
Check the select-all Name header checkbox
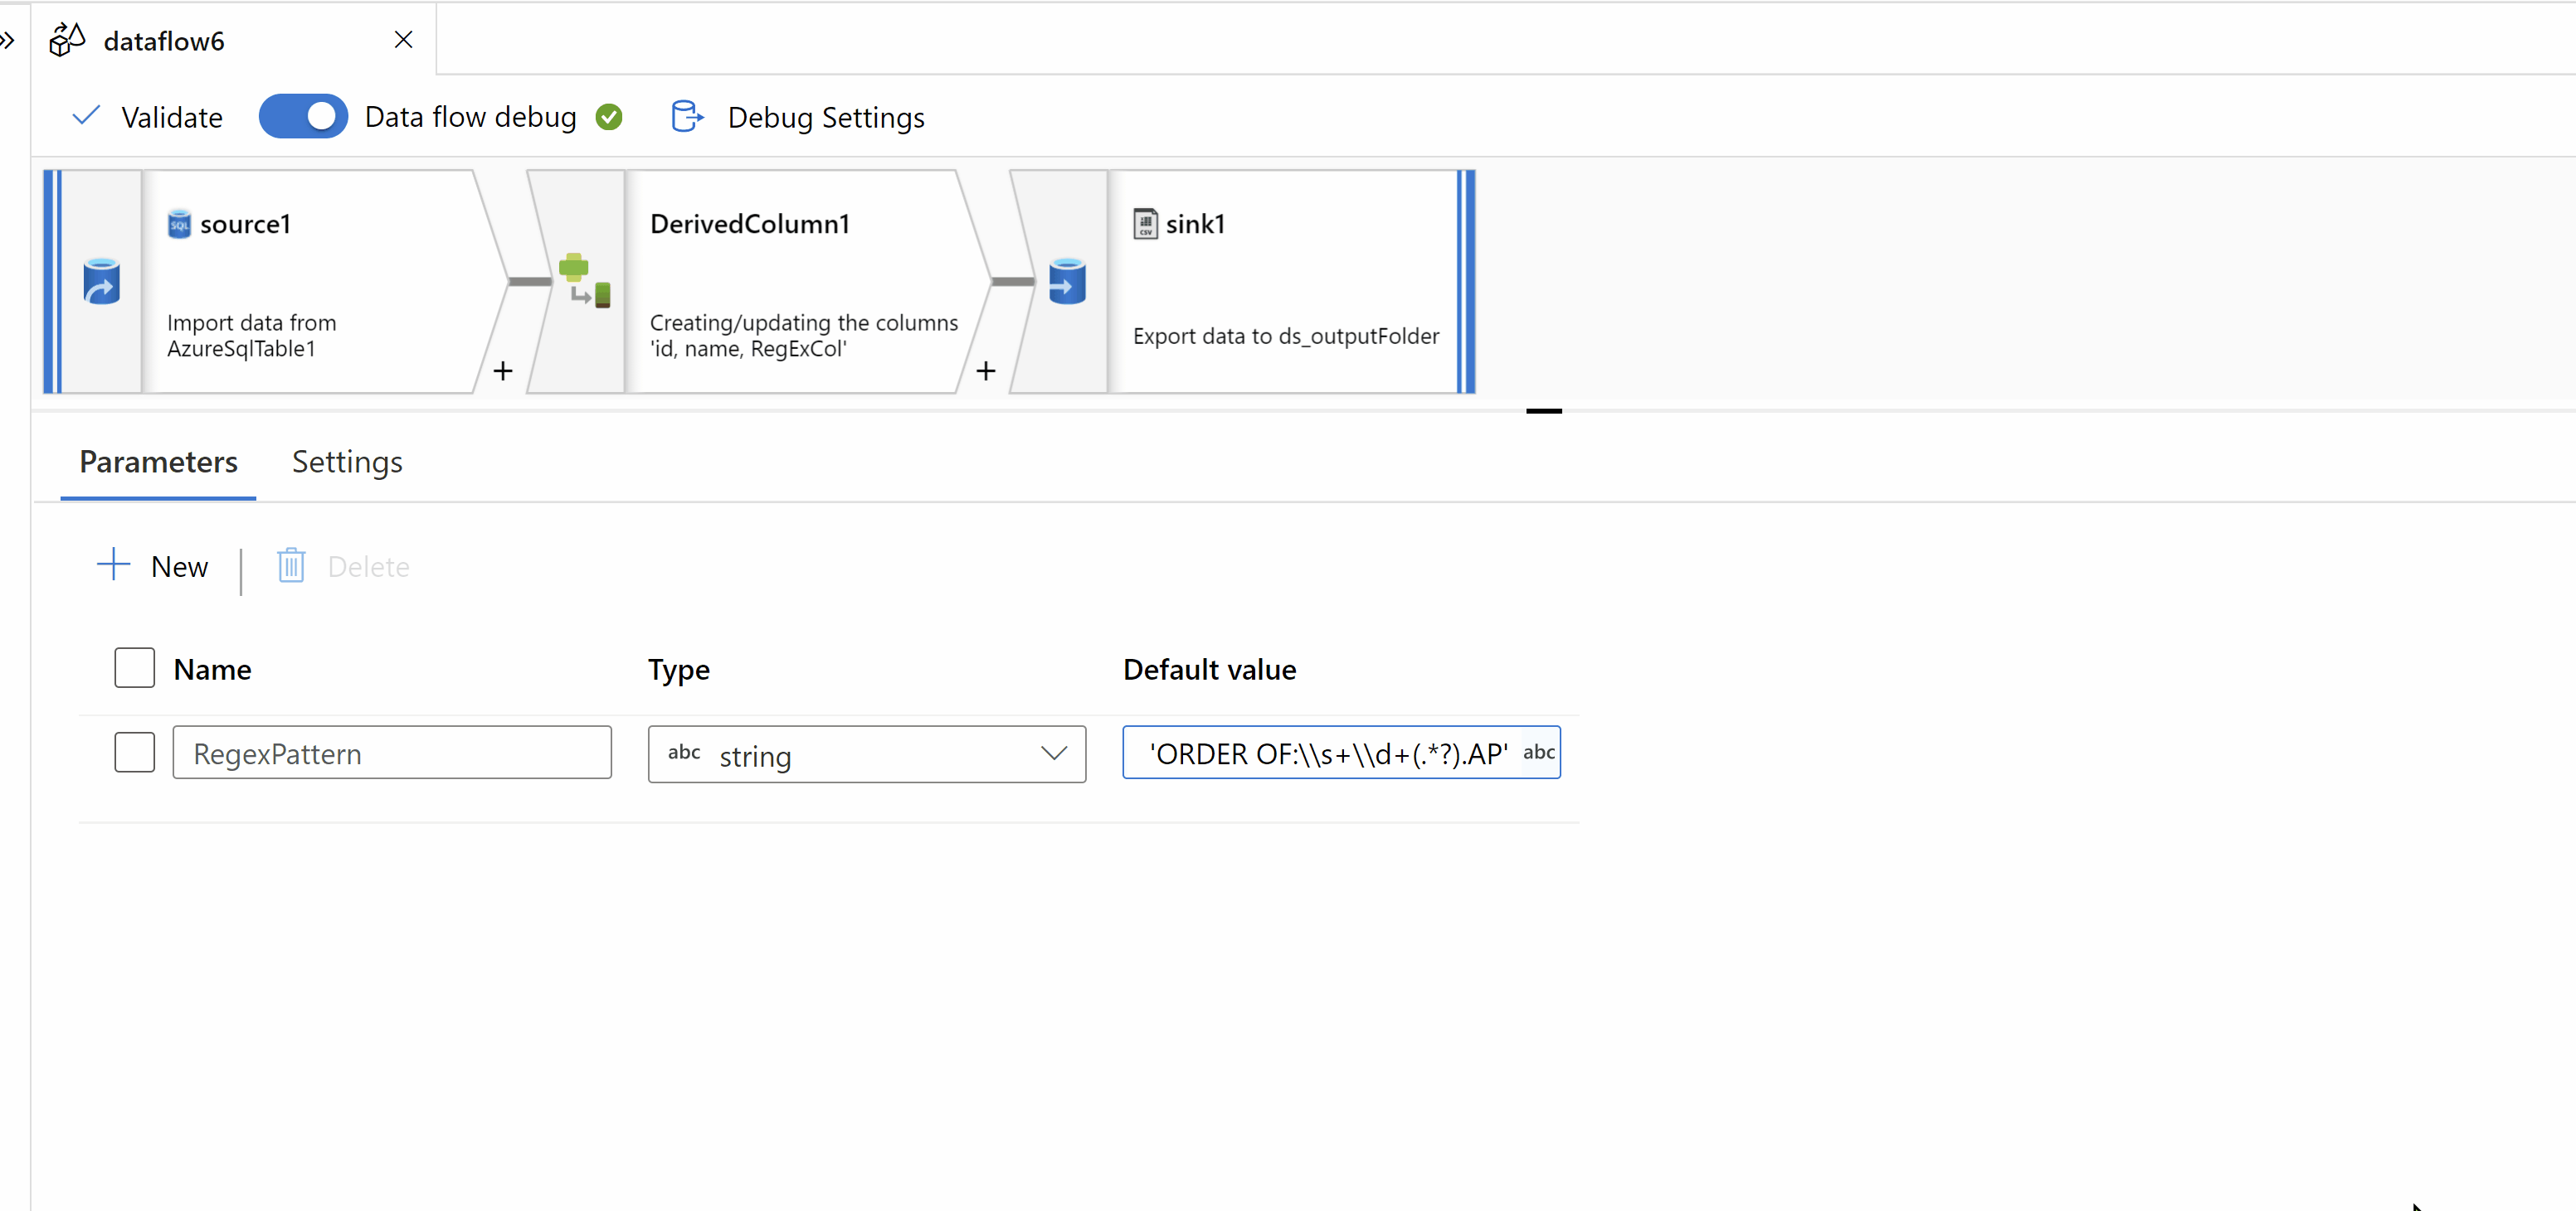[135, 667]
